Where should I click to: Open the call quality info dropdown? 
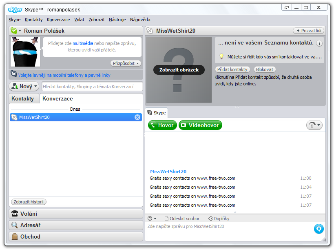[314, 125]
